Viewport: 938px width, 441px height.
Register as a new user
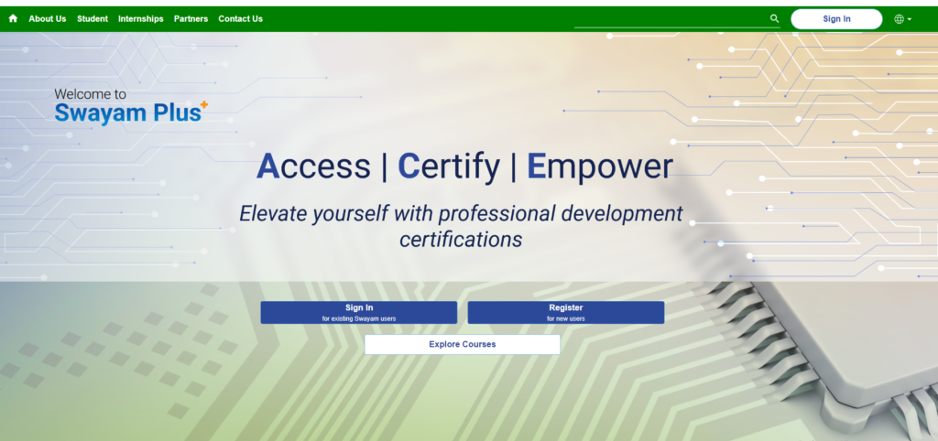pyautogui.click(x=566, y=313)
